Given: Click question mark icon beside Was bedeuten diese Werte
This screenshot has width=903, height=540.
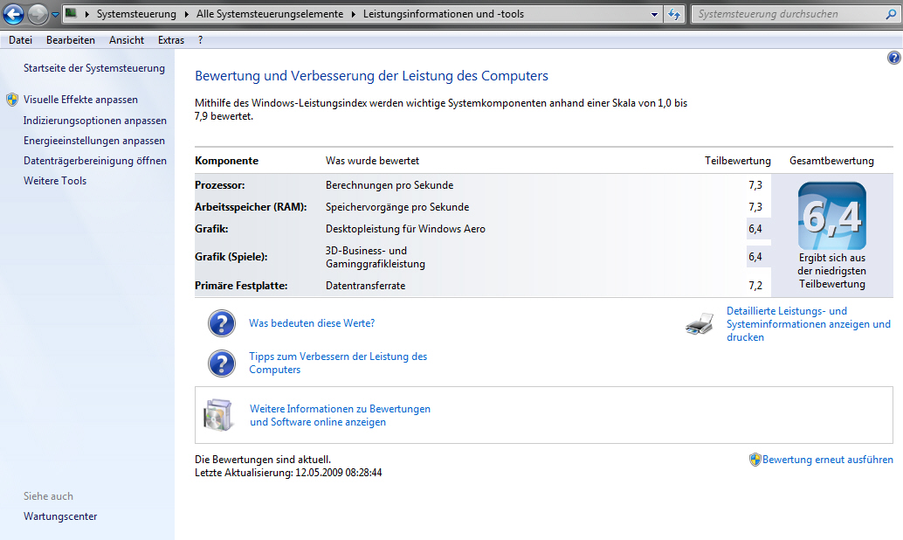Looking at the screenshot, I should click(x=222, y=323).
